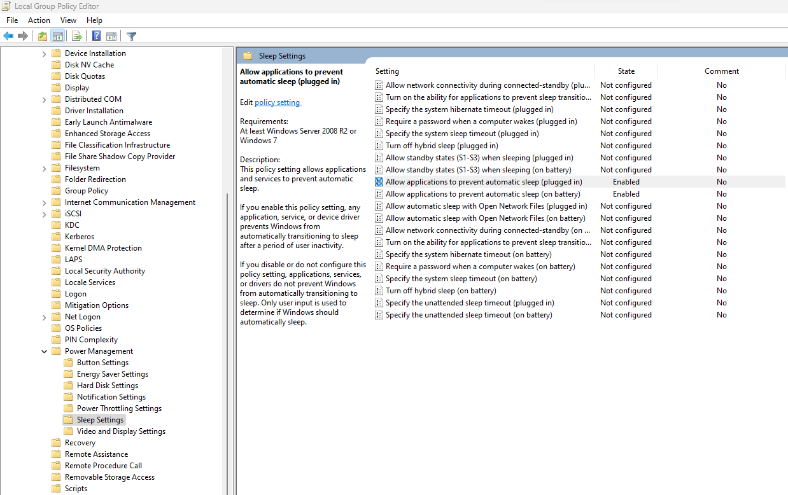Viewport: 788px width, 495px height.
Task: Expand the Distributed COM node
Action: (44, 99)
